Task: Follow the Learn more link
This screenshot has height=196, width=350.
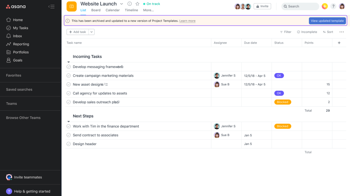Action: click(x=187, y=21)
